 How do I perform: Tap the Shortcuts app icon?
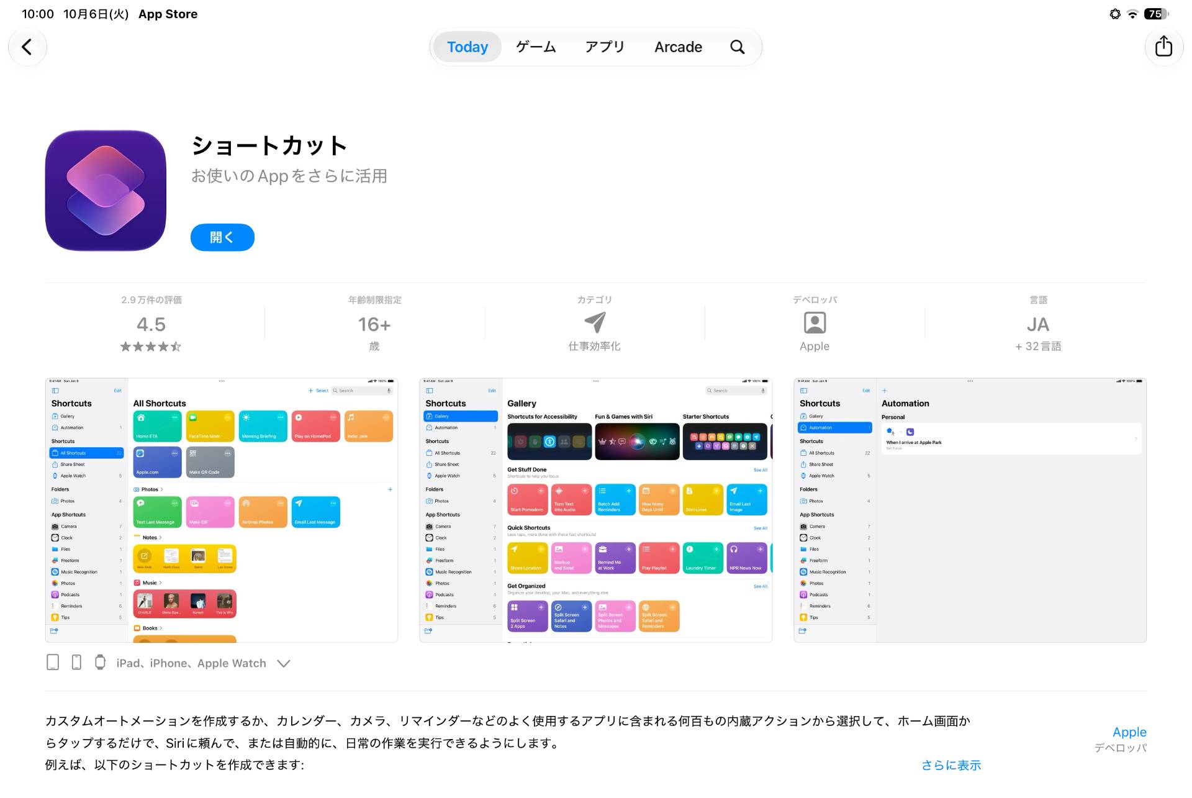coord(106,191)
